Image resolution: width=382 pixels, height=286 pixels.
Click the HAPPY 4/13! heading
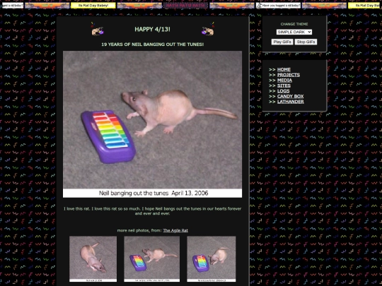pyautogui.click(x=153, y=30)
